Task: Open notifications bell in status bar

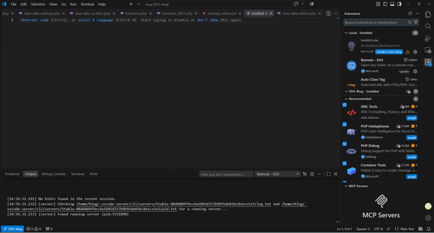Action: tap(428, 229)
